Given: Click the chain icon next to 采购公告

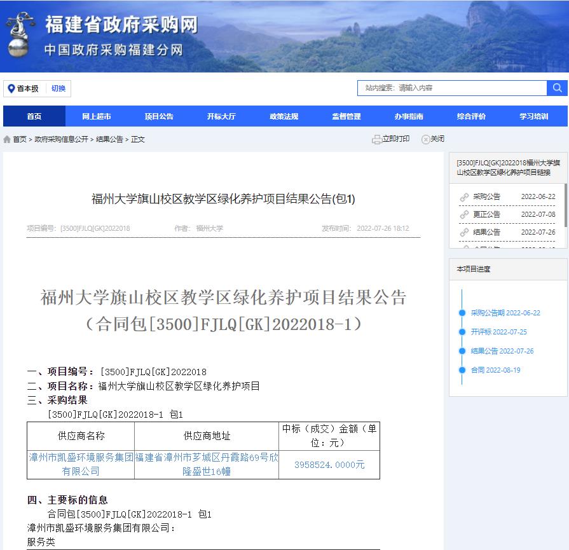Looking at the screenshot, I should point(464,196).
